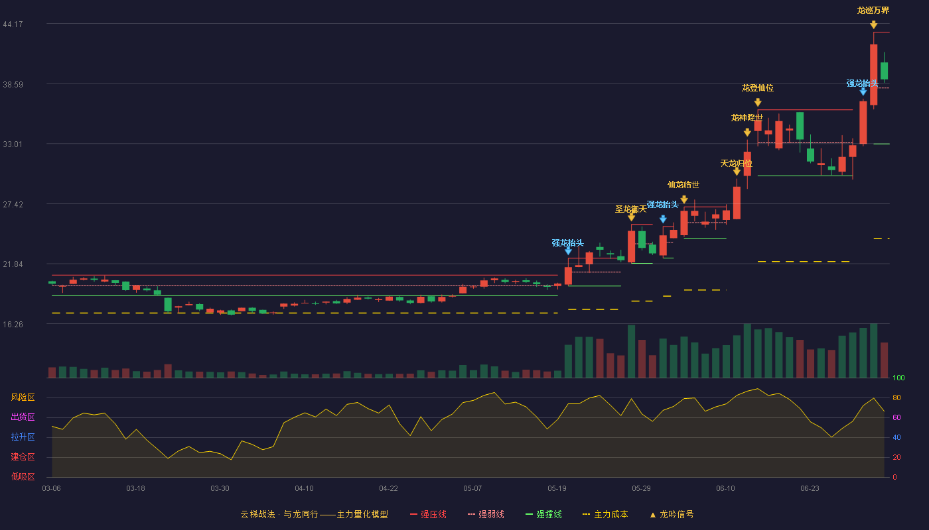Screen dimensions: 929x530
Task: Click the 强龙抬头 blue marker beside 仙龙临世
Action: (663, 219)
